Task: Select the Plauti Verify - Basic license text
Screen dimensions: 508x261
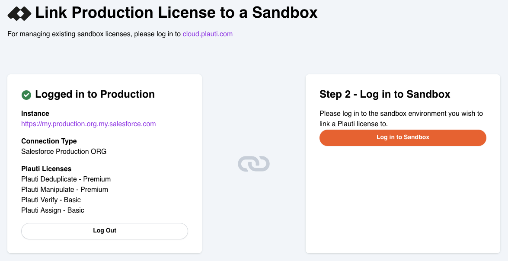Action: [51, 200]
